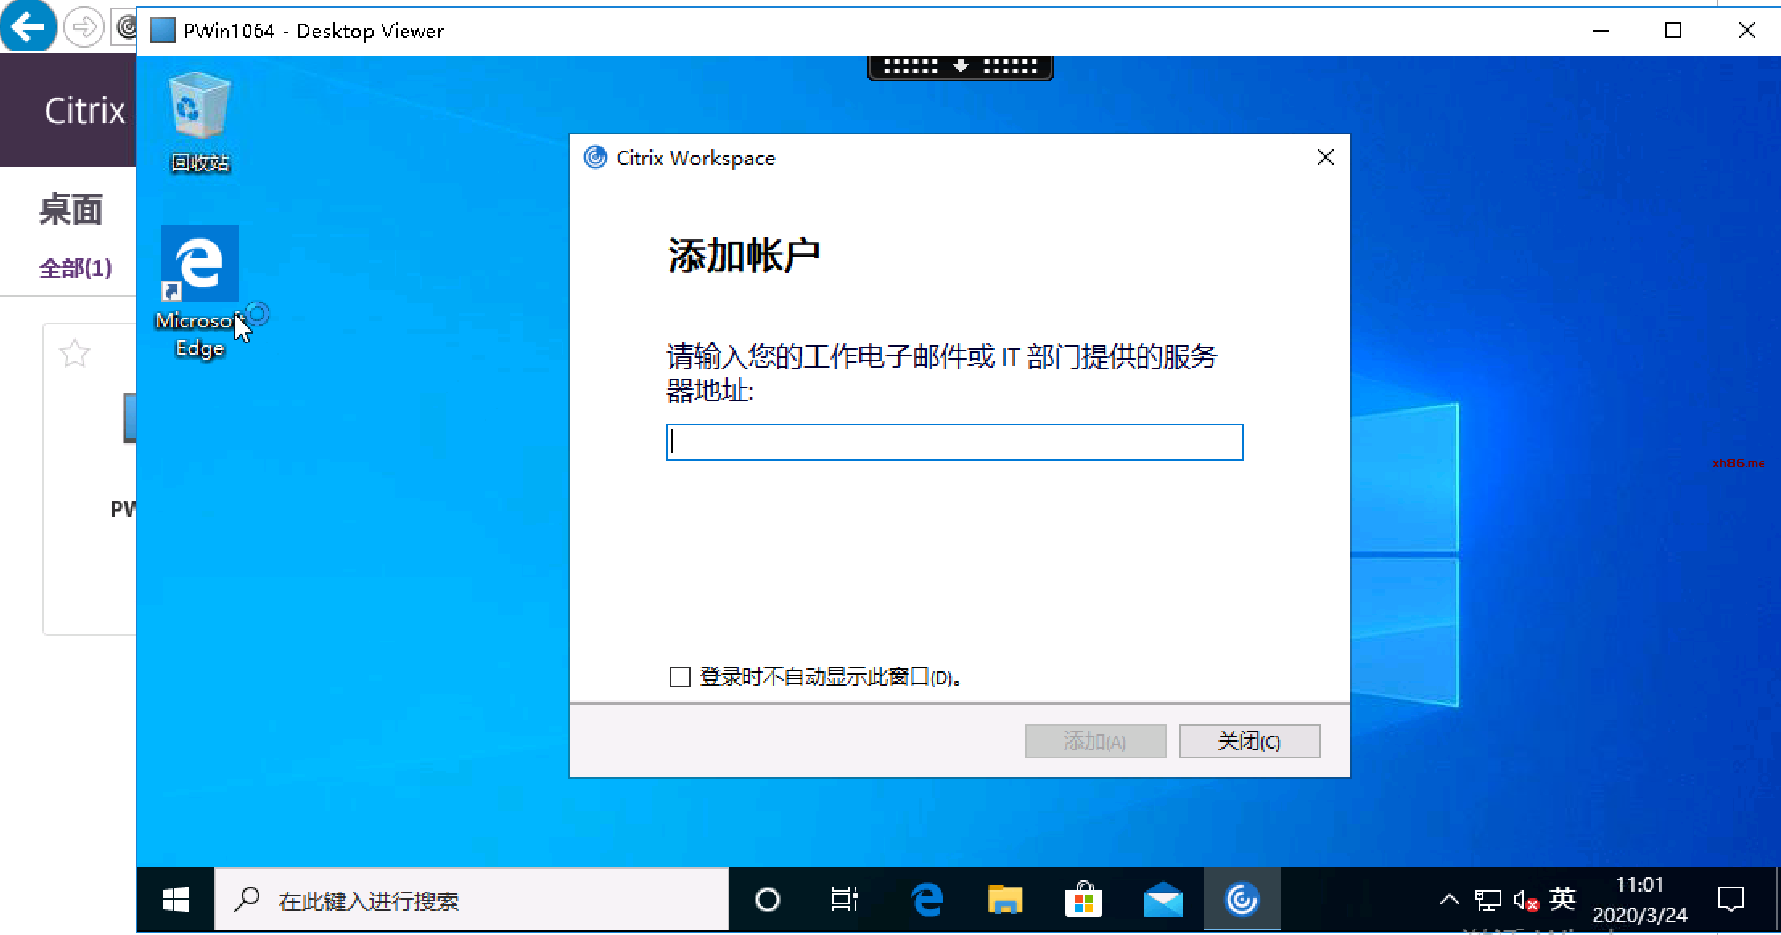Open the Windows Start menu
The height and width of the screenshot is (935, 1781).
click(x=176, y=900)
